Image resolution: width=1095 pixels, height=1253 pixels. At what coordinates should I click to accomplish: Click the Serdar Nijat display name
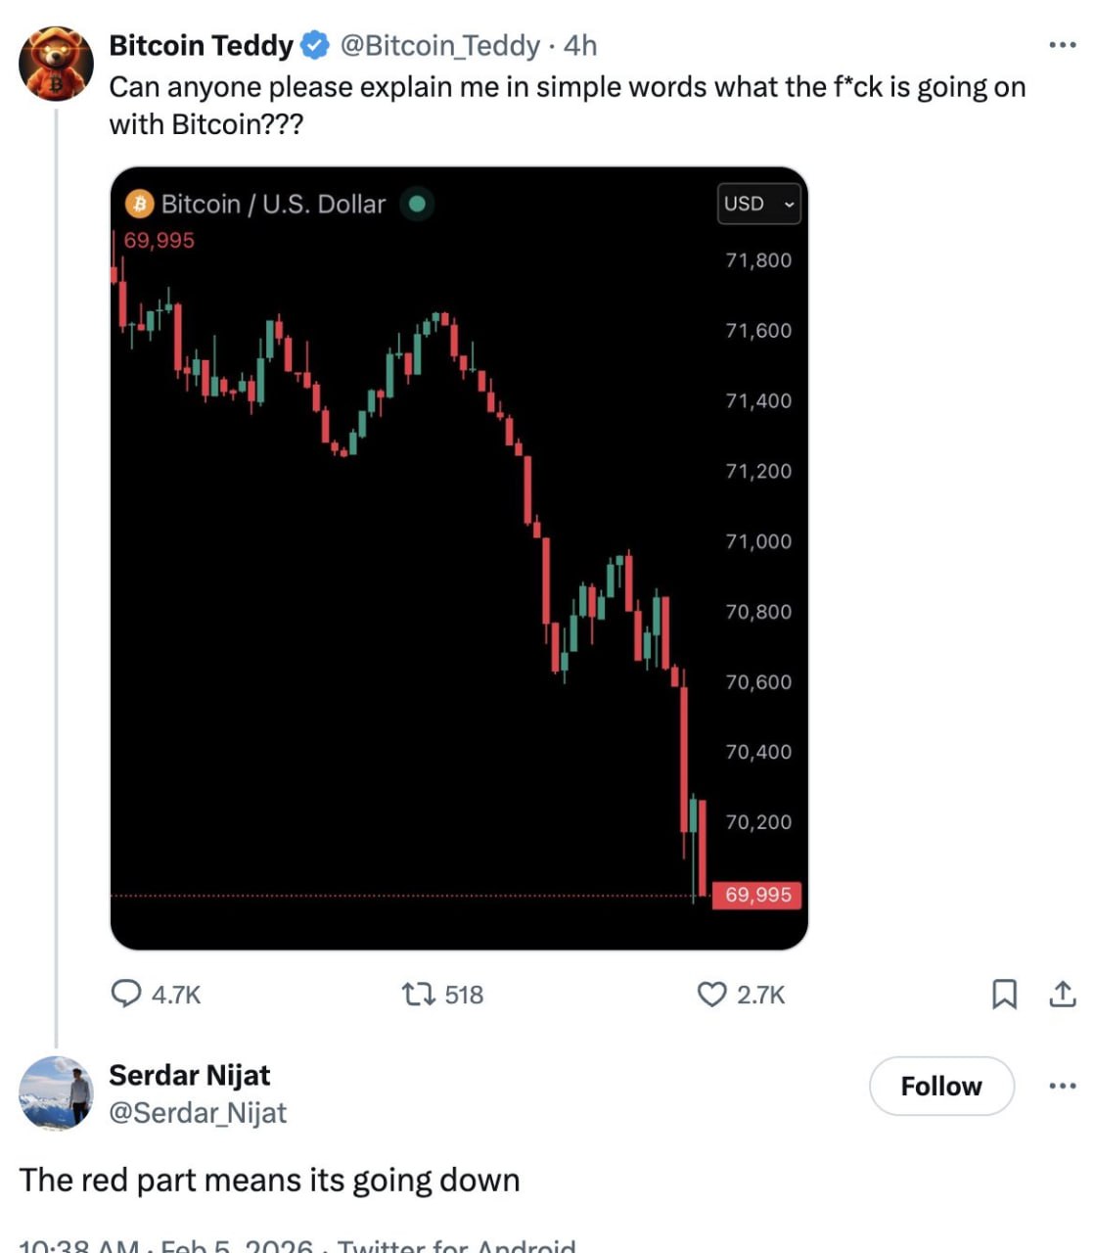click(x=190, y=1075)
